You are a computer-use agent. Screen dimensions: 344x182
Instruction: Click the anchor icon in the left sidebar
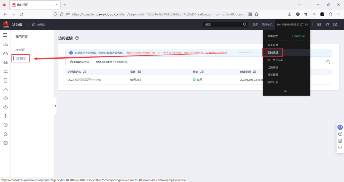(x=6, y=116)
